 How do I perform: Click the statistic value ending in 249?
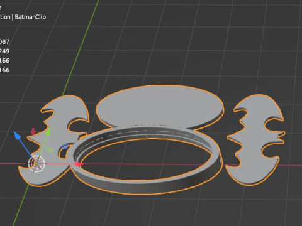[4, 51]
